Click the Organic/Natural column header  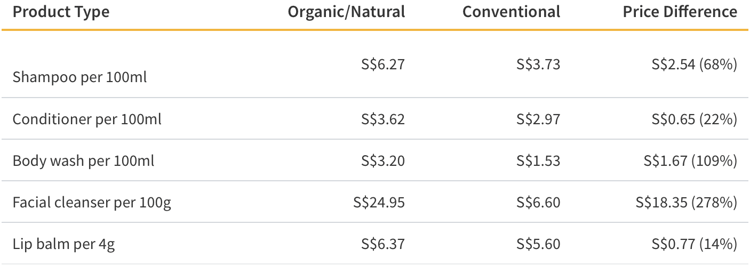[x=346, y=12]
